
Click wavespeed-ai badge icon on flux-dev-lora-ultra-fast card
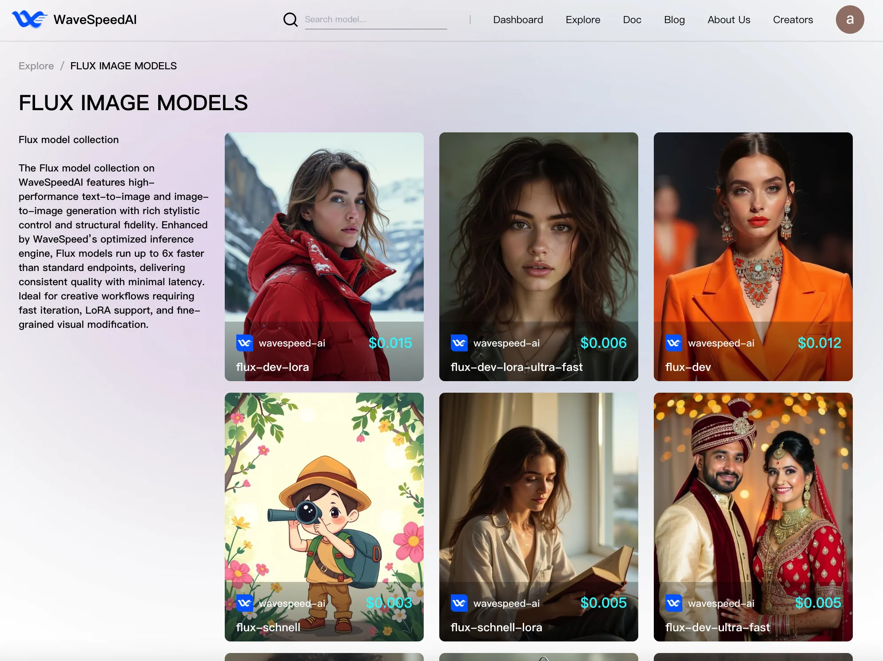click(x=459, y=343)
